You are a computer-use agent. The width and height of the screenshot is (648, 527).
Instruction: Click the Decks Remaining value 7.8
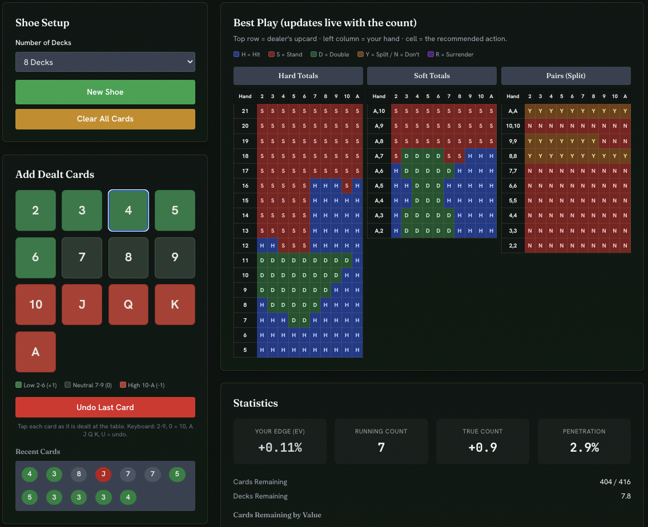click(626, 496)
